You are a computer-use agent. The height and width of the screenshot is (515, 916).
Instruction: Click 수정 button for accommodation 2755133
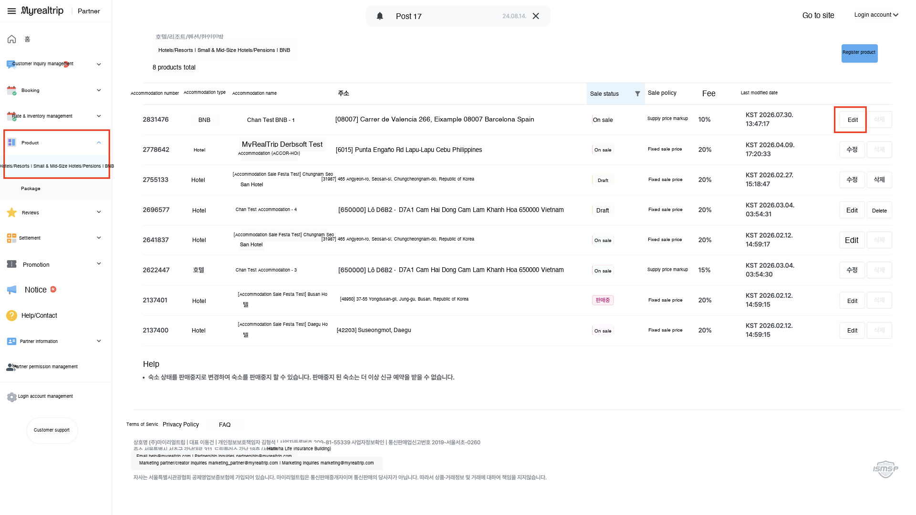[x=852, y=180]
